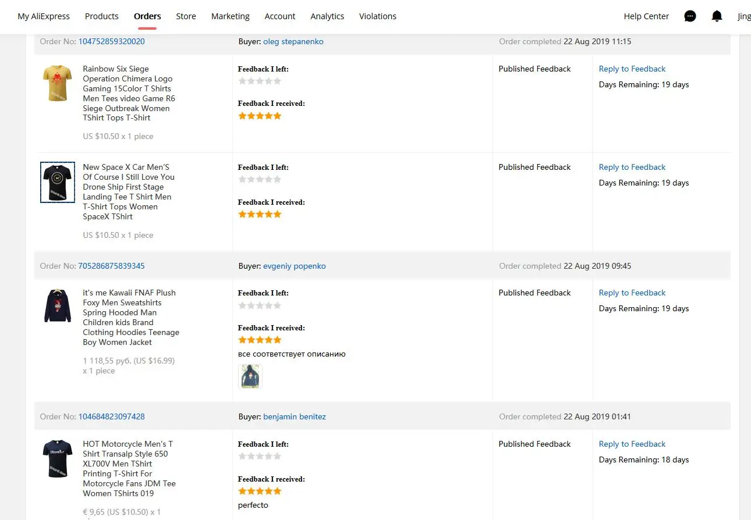Open the Violations menu item
Image resolution: width=751 pixels, height=520 pixels.
click(x=378, y=16)
